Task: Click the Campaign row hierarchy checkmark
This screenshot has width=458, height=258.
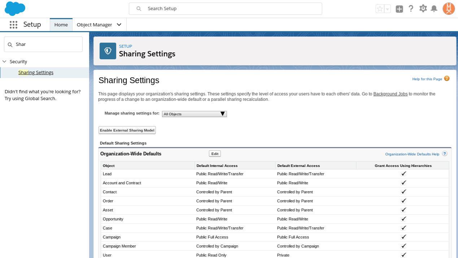Action: coord(404,237)
